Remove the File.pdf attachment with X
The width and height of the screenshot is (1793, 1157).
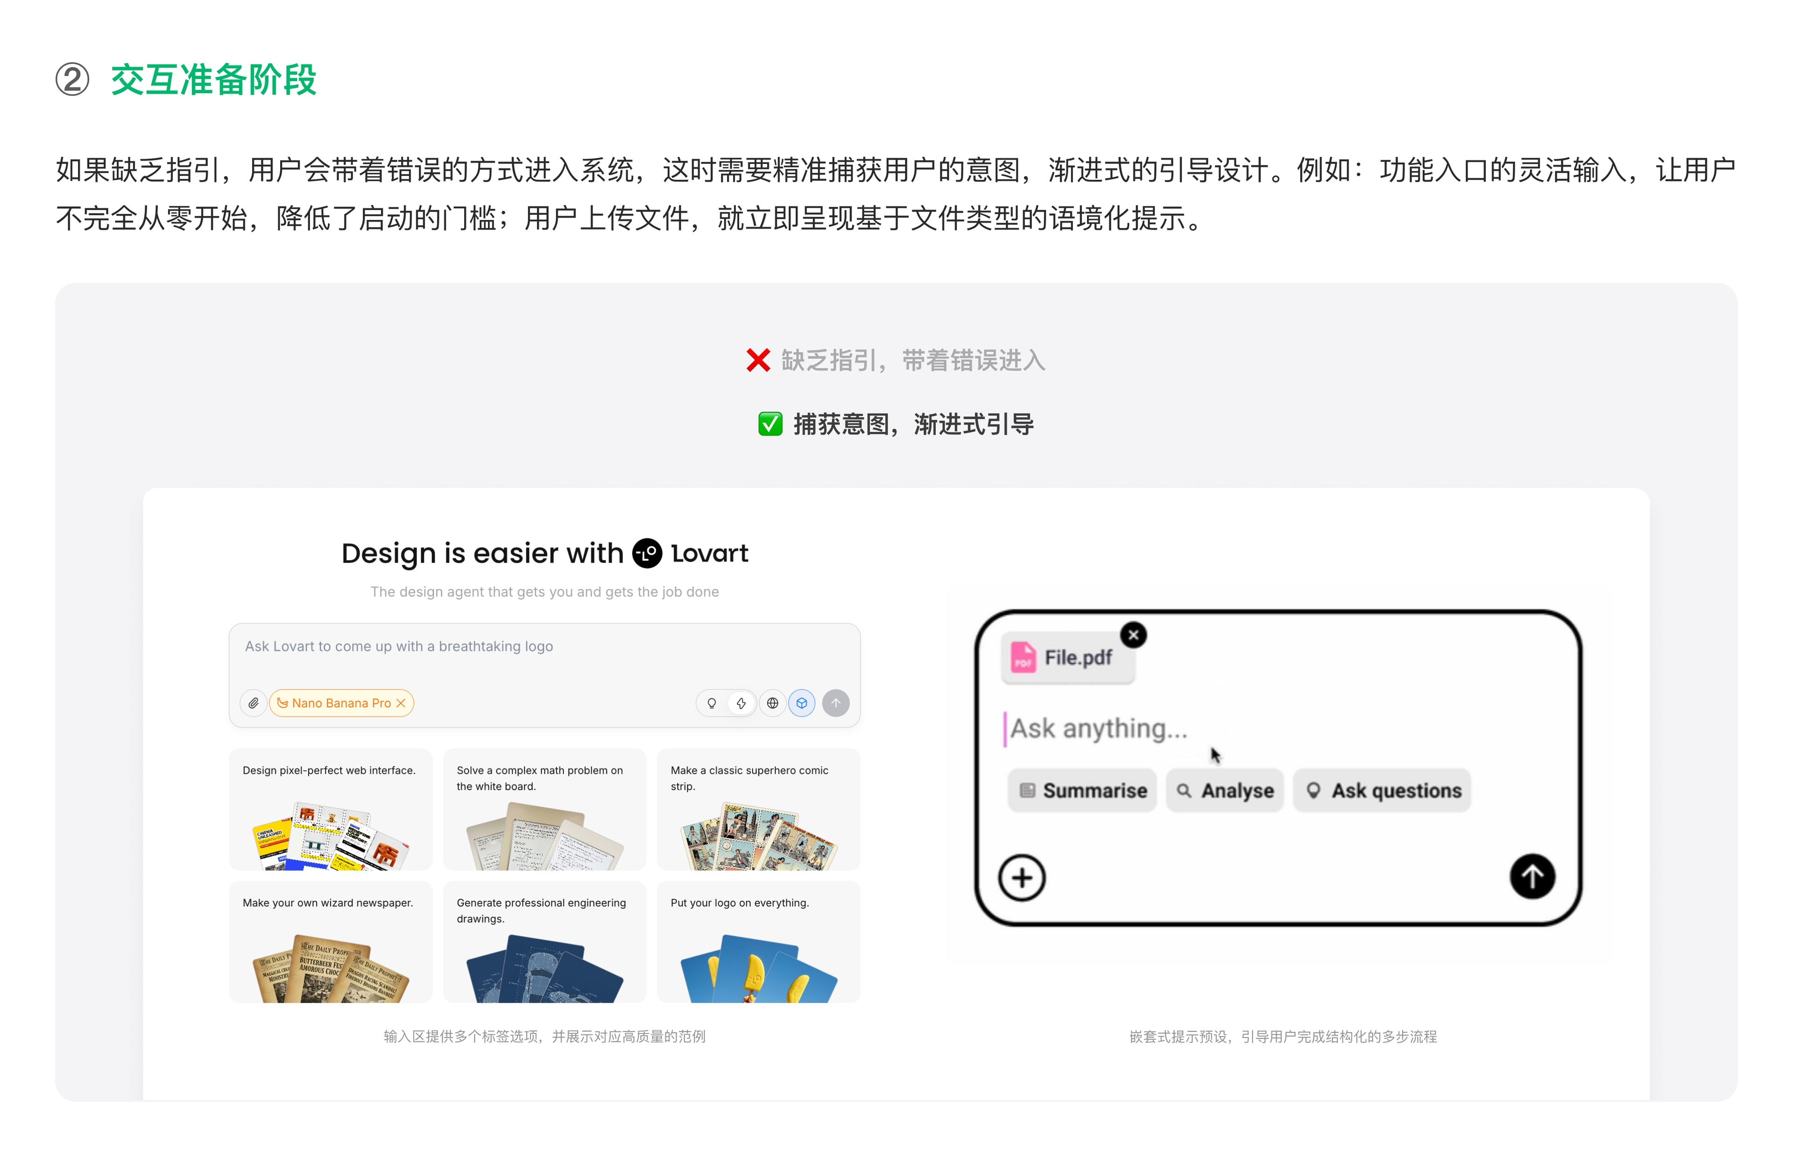1133,635
